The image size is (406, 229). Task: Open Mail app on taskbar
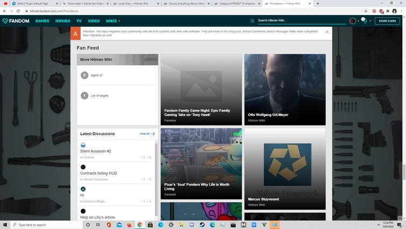[x=119, y=225]
